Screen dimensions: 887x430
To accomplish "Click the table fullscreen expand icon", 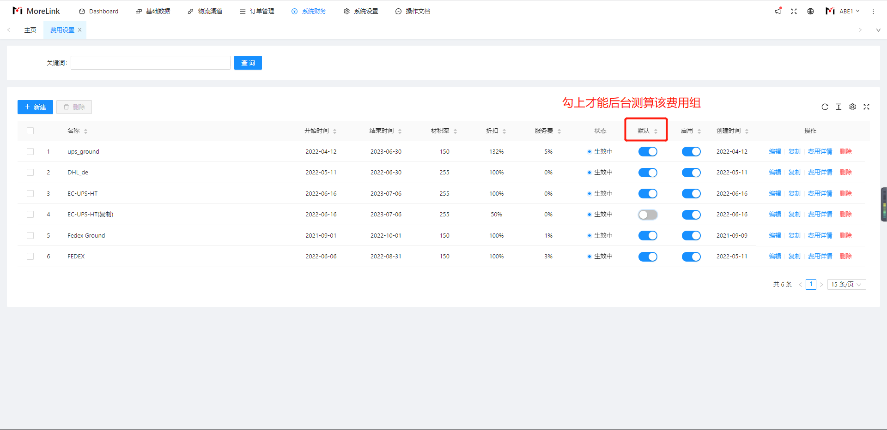I will [866, 107].
